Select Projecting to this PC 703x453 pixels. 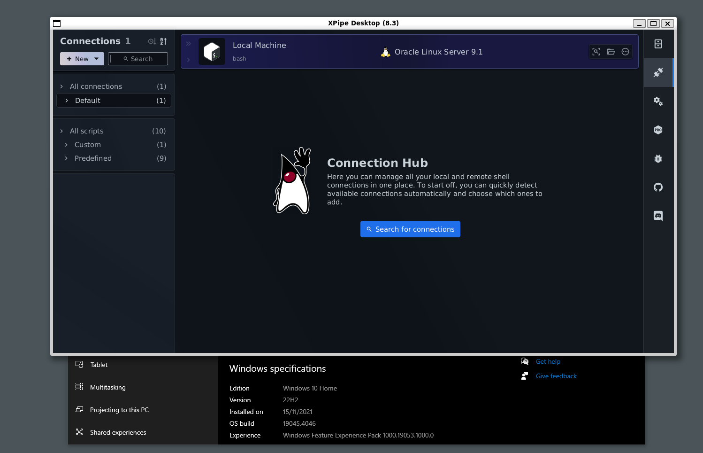(119, 410)
